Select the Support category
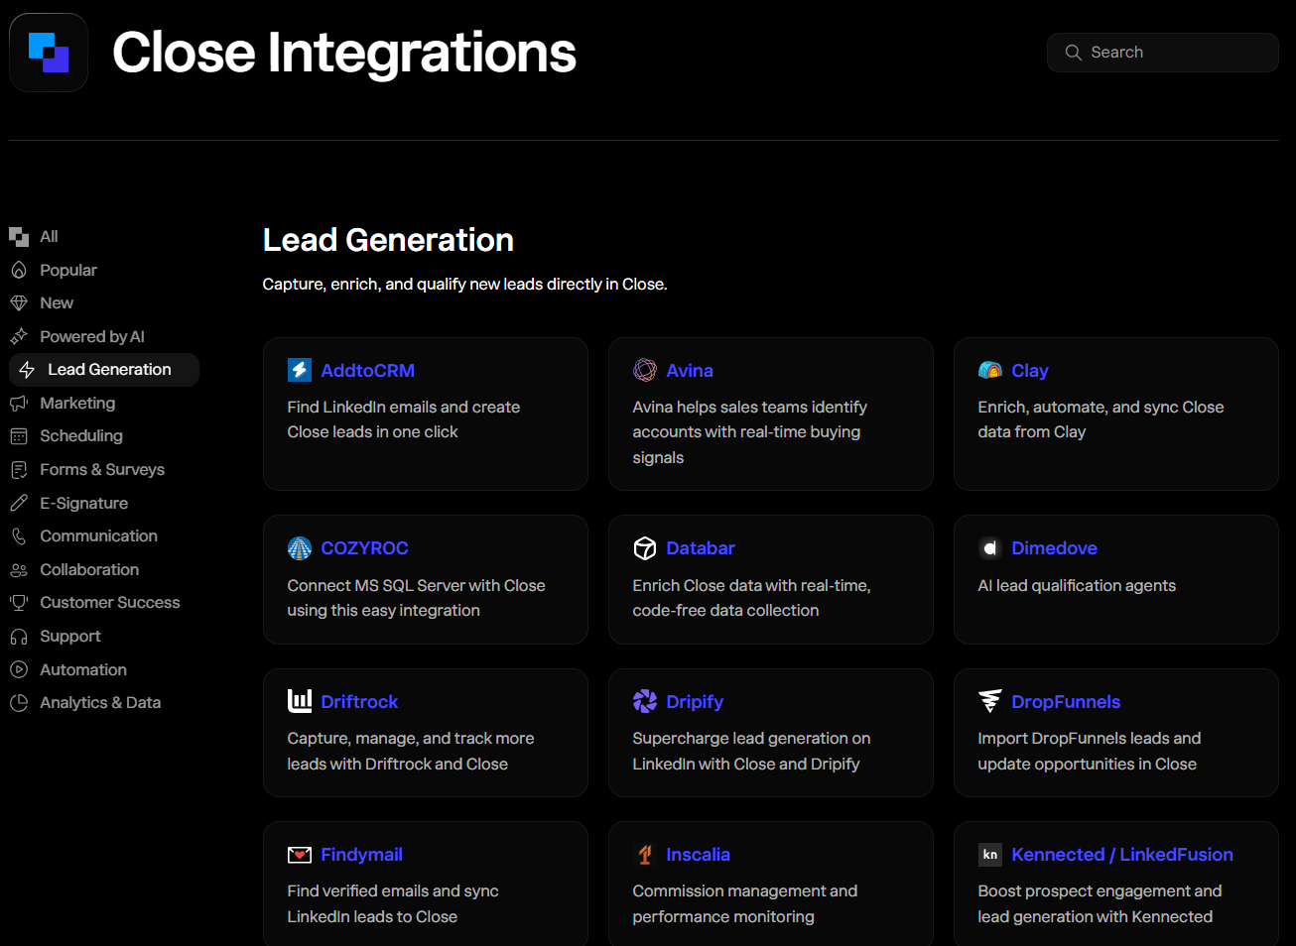The height and width of the screenshot is (946, 1296). 70,637
